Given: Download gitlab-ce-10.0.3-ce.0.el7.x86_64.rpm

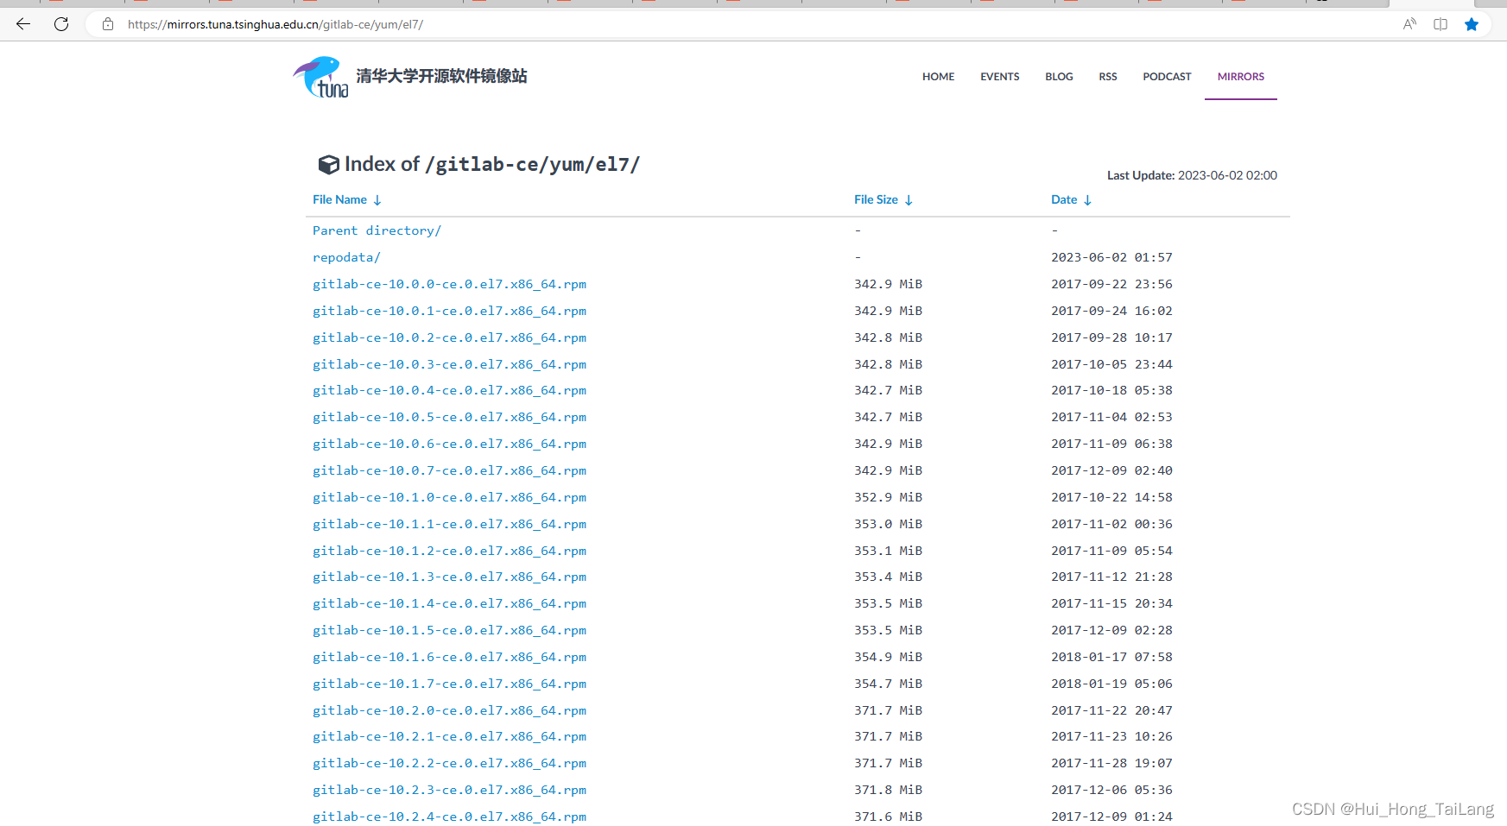Looking at the screenshot, I should (x=449, y=364).
